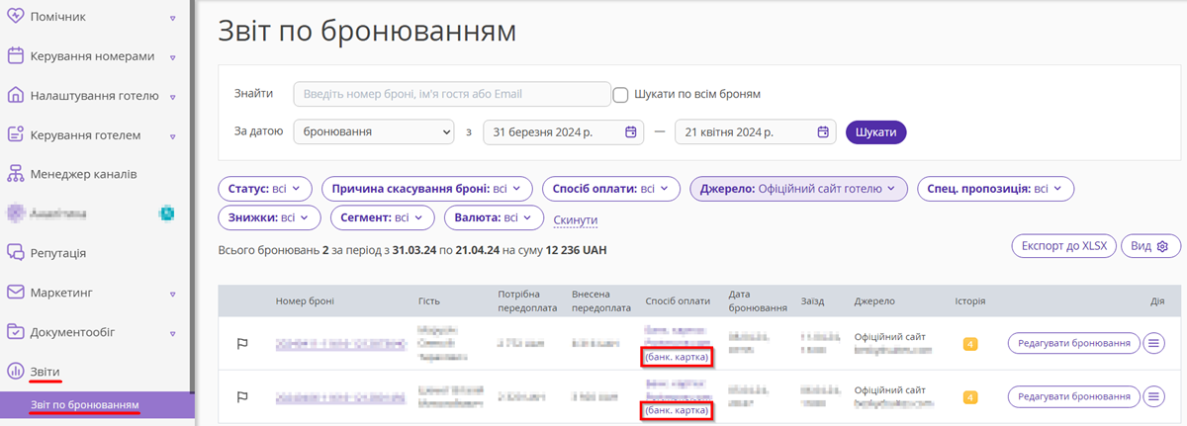Expand the Керування номерами menu arrow
The height and width of the screenshot is (426, 1187).
pos(173,57)
